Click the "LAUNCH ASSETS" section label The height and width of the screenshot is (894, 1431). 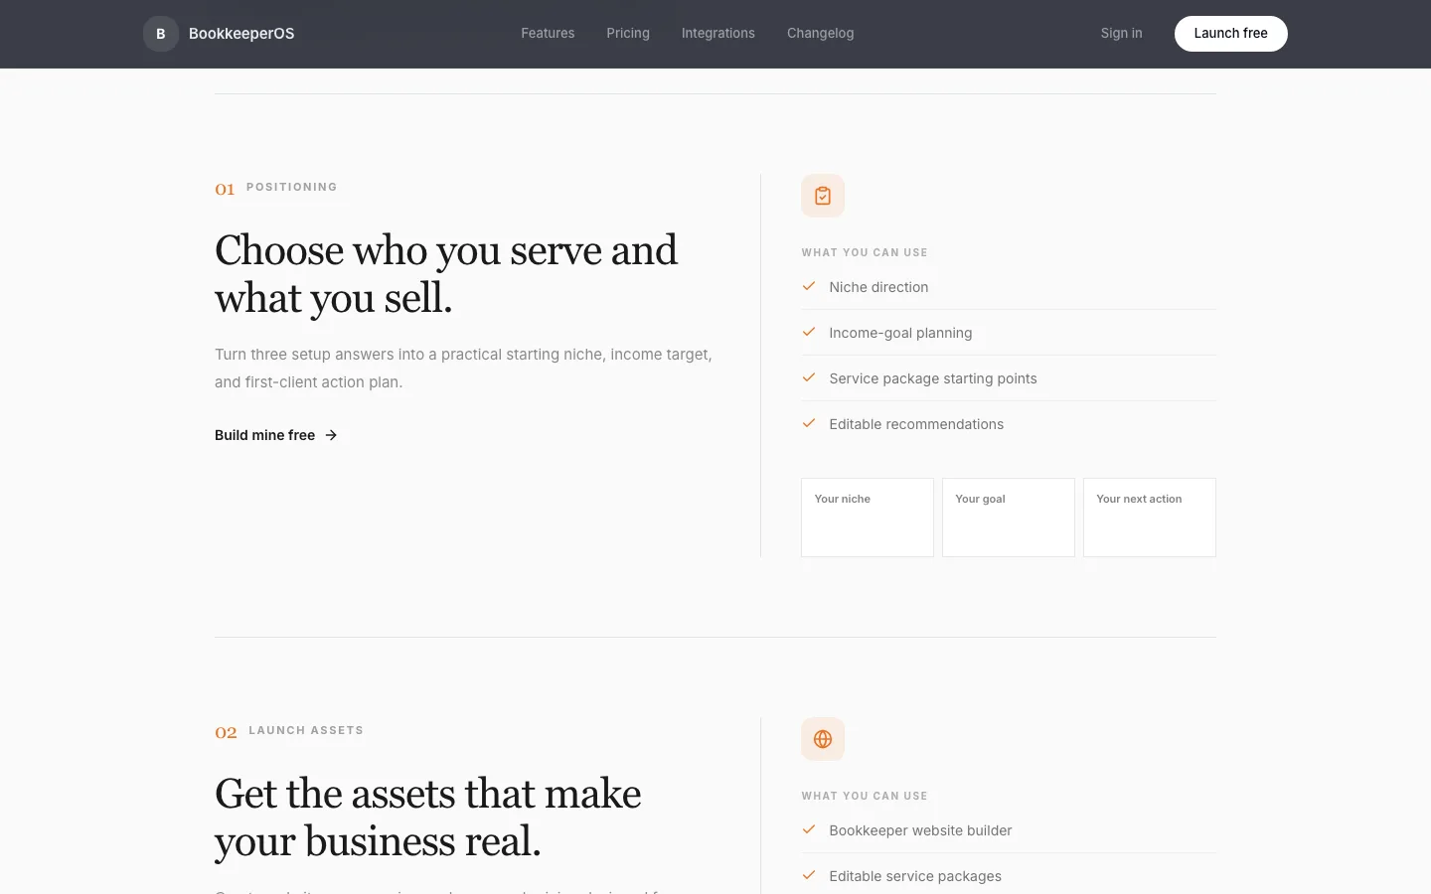(306, 730)
